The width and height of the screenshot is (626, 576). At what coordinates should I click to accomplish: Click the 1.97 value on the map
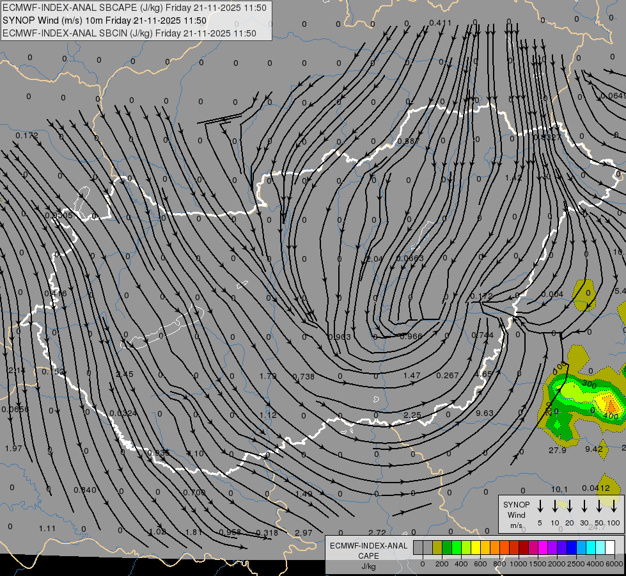[13, 448]
